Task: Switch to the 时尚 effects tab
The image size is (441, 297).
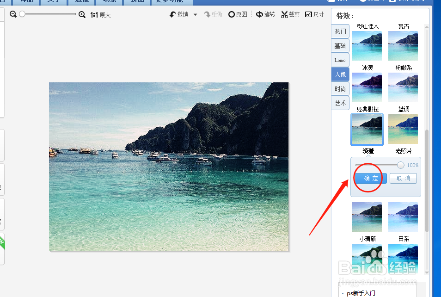Action: point(340,89)
